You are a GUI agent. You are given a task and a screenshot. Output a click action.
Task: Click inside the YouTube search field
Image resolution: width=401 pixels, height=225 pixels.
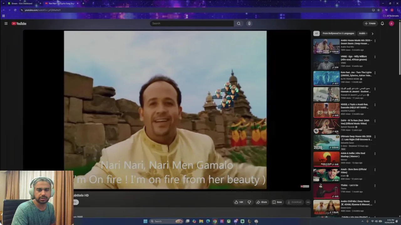[x=192, y=23]
